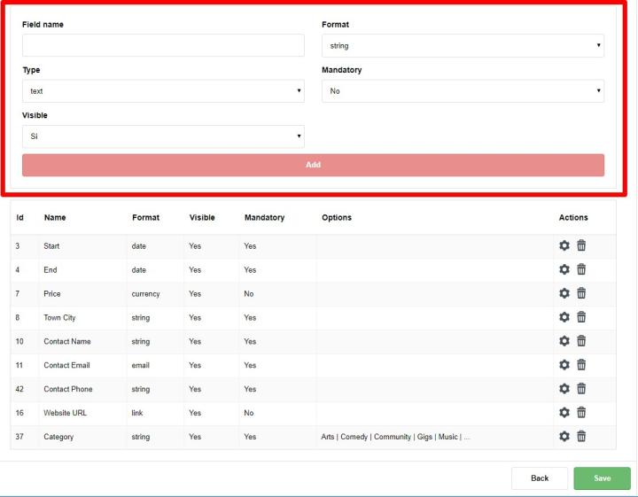Remove Website URL field with trash icon
Image resolution: width=638 pixels, height=497 pixels.
coord(581,413)
